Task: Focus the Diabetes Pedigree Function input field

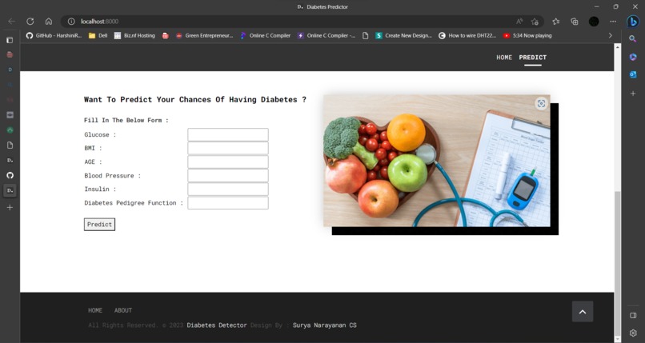Action: click(228, 203)
